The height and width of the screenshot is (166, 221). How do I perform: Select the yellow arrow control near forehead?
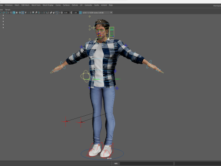tap(93, 28)
